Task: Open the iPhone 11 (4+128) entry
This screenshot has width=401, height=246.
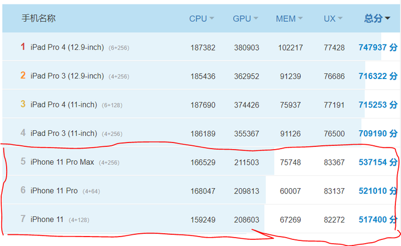Action: (47, 219)
